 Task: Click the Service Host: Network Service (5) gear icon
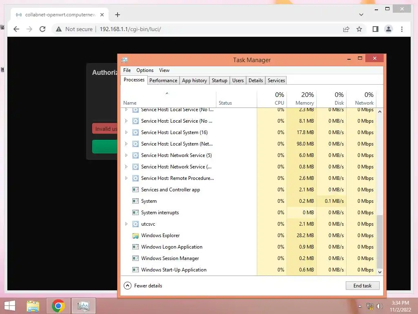point(136,155)
